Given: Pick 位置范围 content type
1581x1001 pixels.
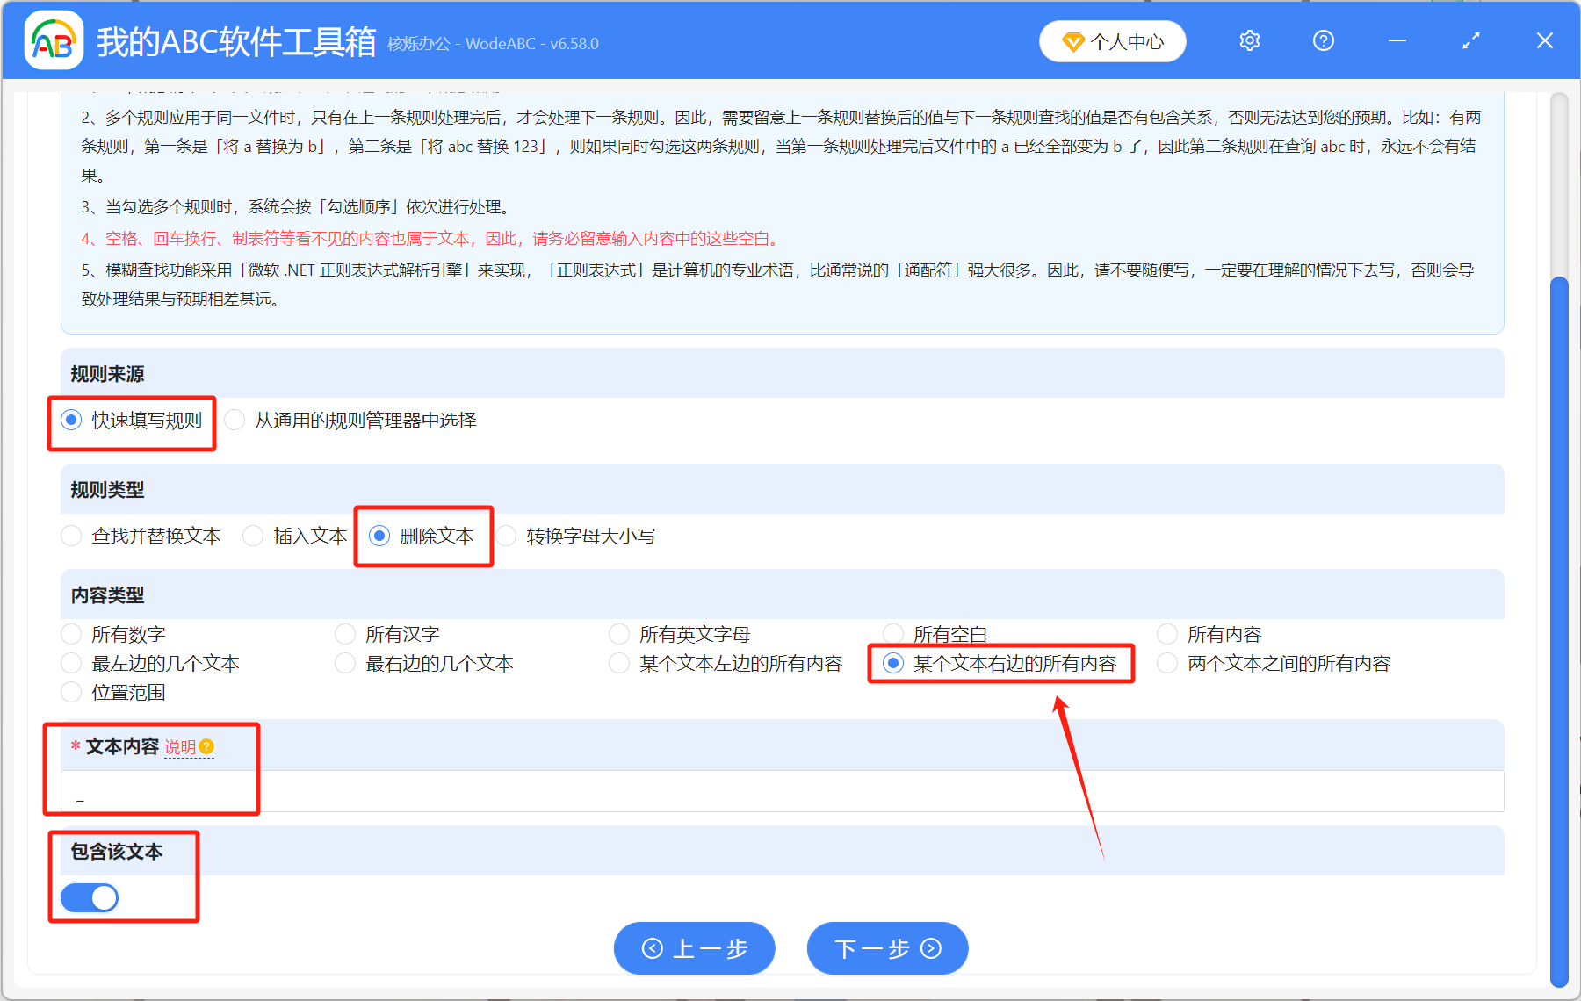Looking at the screenshot, I should [x=72, y=693].
